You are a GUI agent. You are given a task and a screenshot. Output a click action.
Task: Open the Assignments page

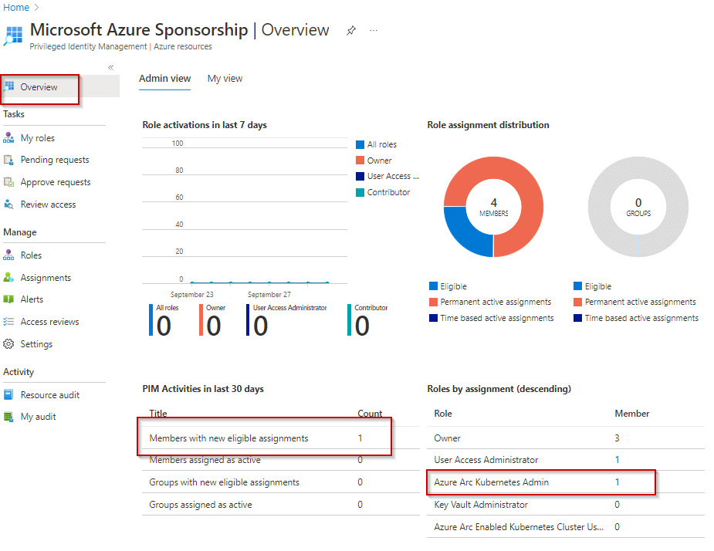[46, 277]
